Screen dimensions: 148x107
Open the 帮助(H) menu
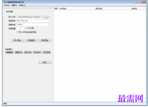(22, 5)
